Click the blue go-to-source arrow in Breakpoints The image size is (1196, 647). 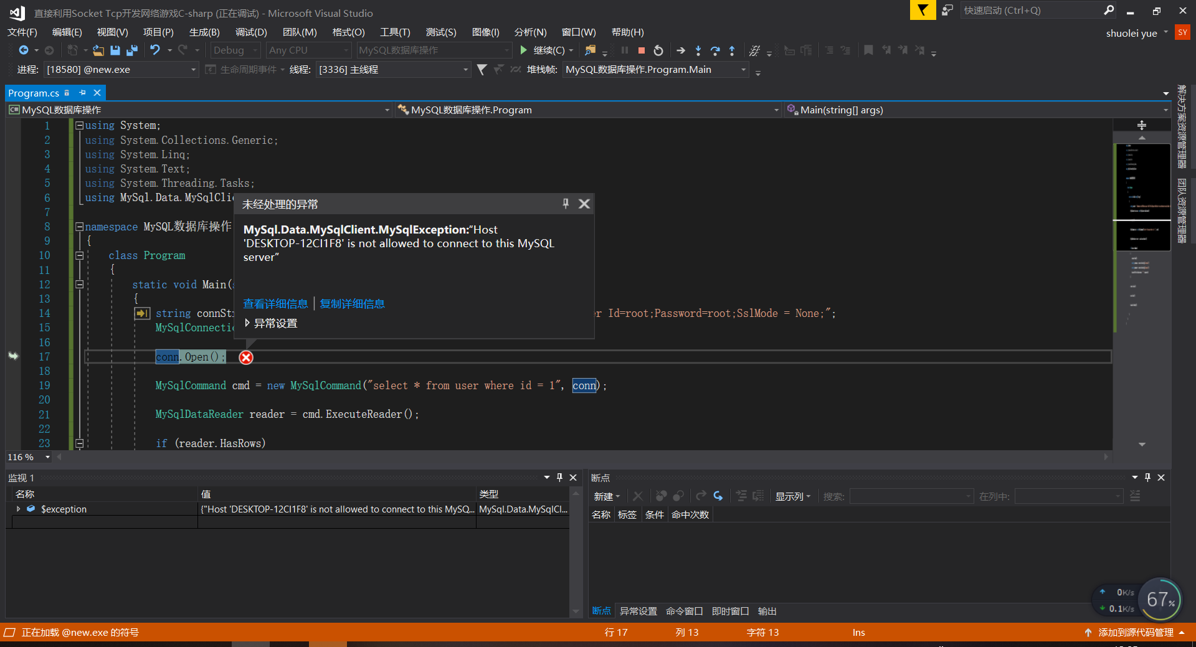coord(718,496)
